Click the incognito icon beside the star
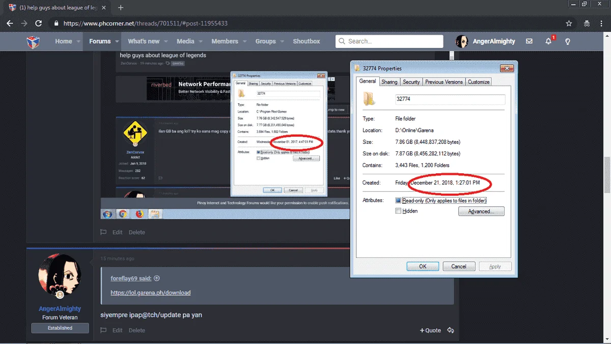Image resolution: width=611 pixels, height=344 pixels. tap(587, 23)
